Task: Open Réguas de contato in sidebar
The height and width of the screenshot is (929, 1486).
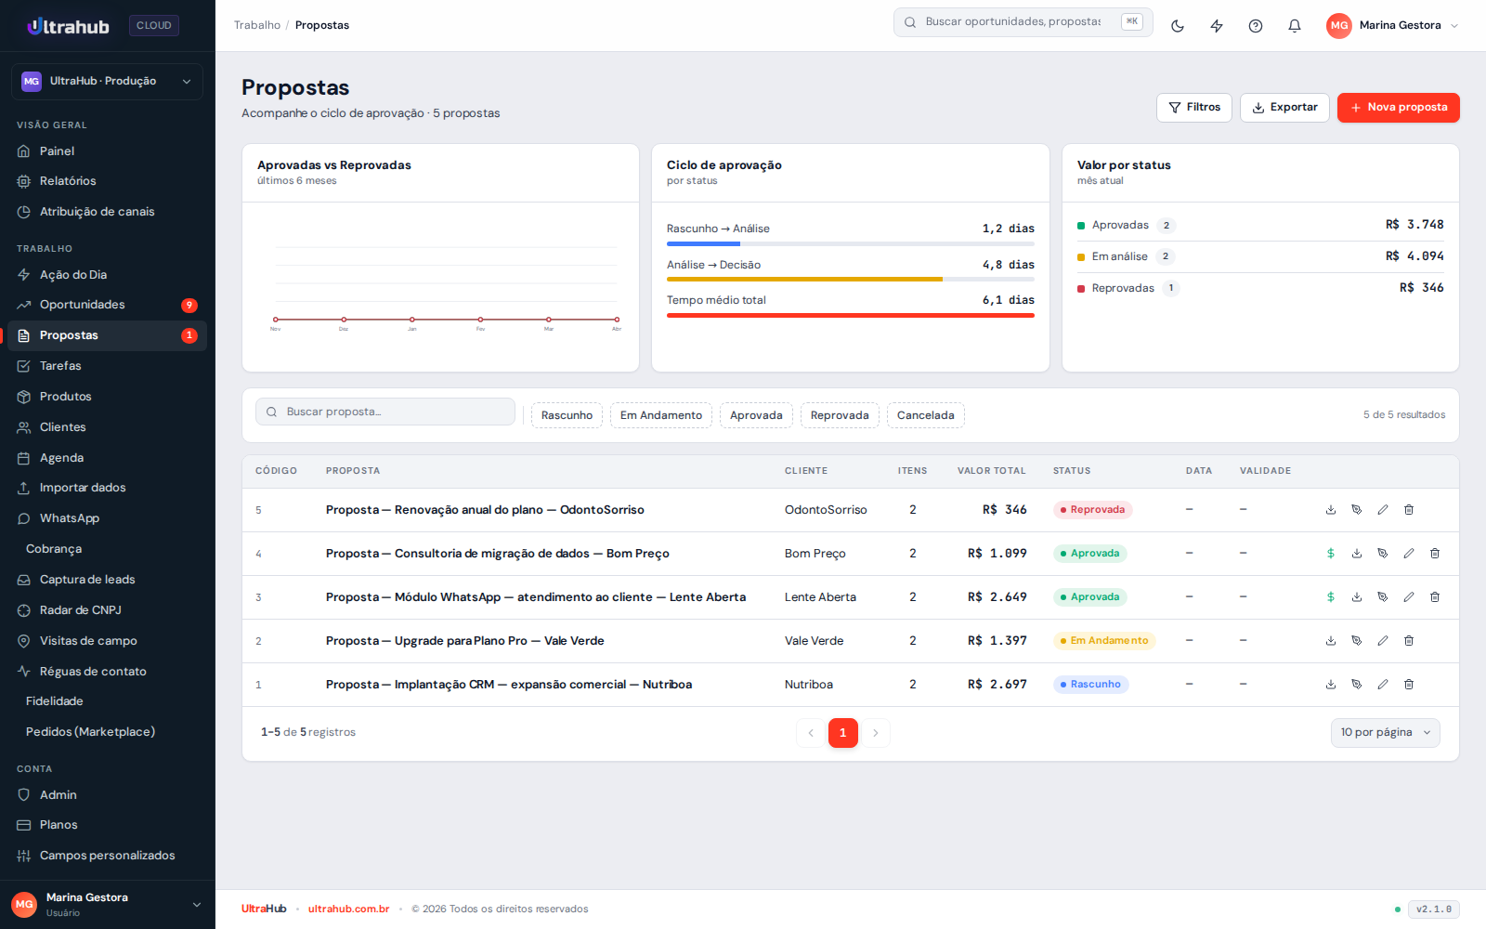Action: pyautogui.click(x=107, y=672)
